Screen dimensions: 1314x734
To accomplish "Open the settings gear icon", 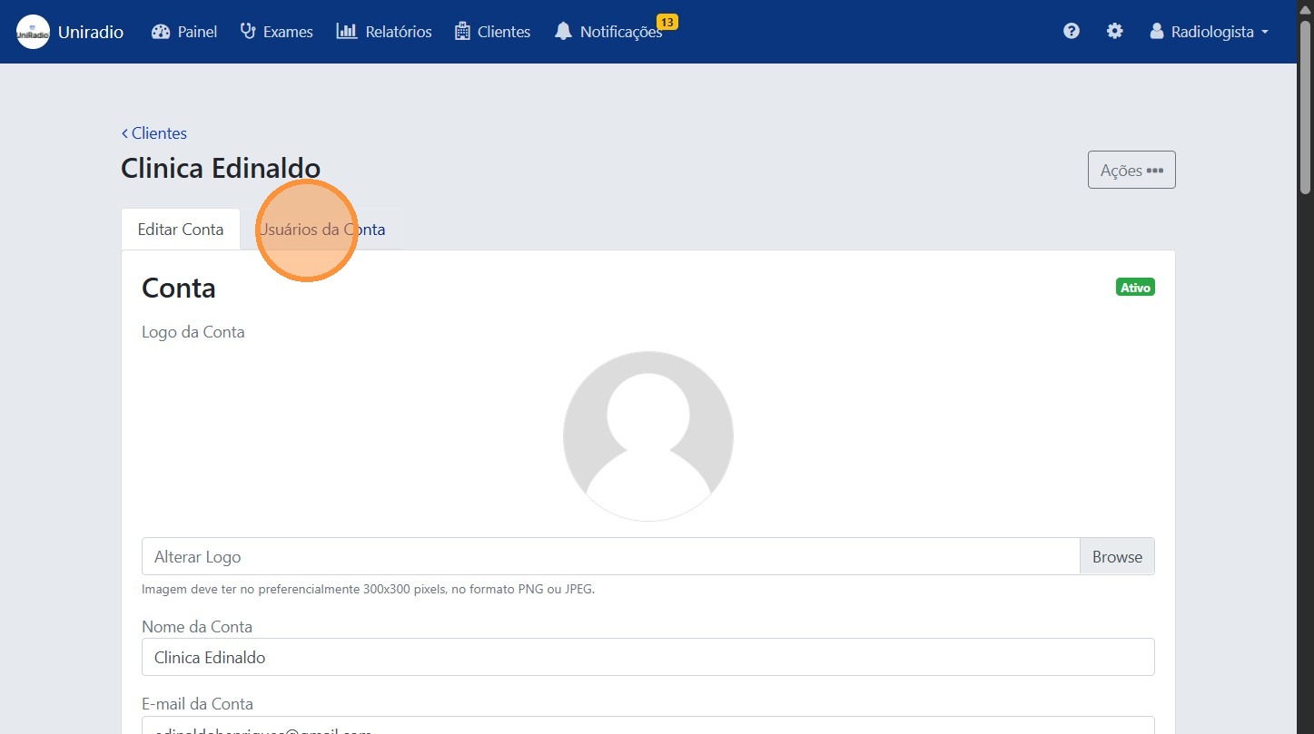I will tap(1114, 31).
